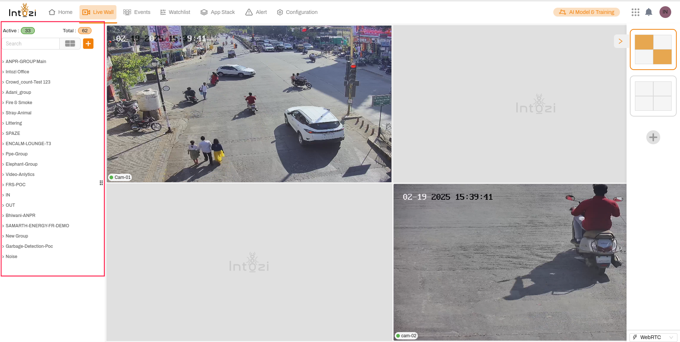680x342 pixels.
Task: Go to the Events tab
Action: (x=137, y=12)
